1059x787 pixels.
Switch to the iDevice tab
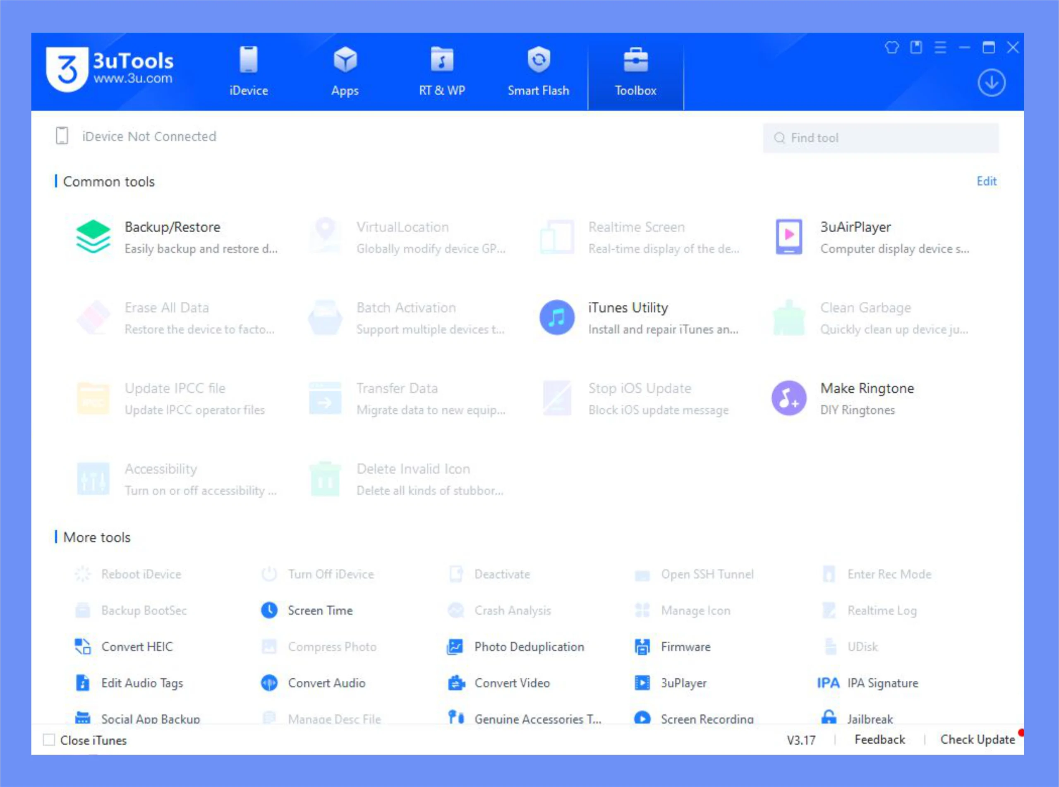coord(249,72)
